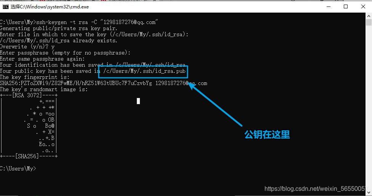Image resolution: width=372 pixels, height=196 pixels.
Task: Open the blog.csdn.net watermark link
Action: (316, 189)
